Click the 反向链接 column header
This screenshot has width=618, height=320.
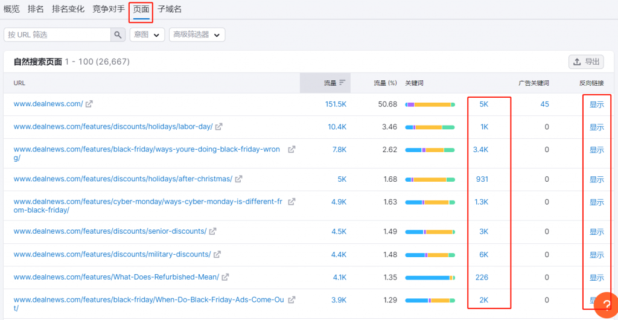tap(591, 83)
